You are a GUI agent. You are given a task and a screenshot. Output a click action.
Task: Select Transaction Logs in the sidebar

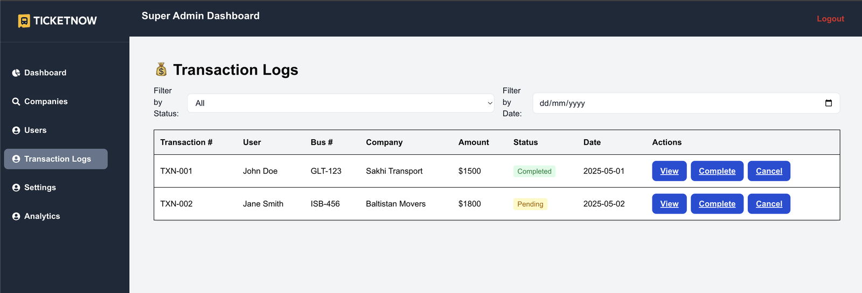pos(56,159)
